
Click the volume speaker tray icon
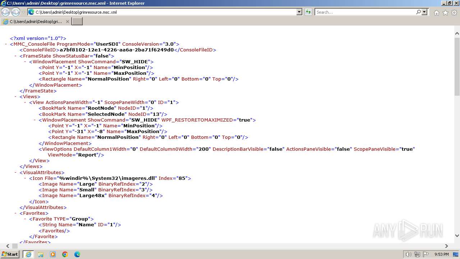tap(409, 254)
